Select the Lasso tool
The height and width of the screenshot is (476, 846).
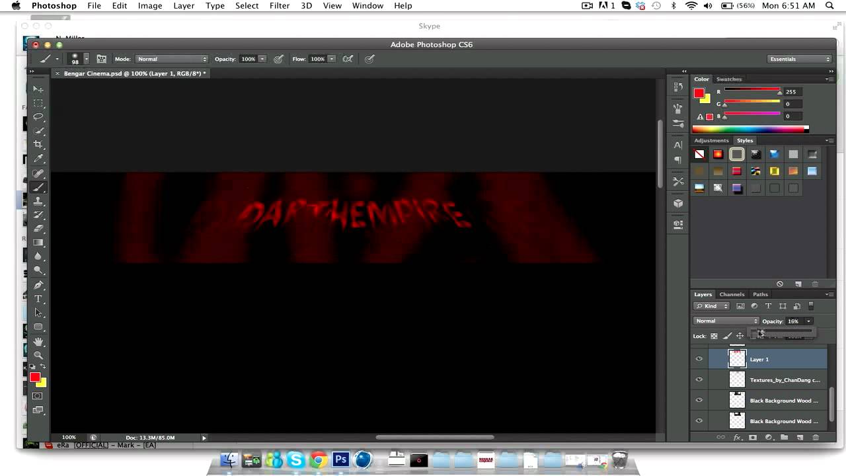pos(38,117)
